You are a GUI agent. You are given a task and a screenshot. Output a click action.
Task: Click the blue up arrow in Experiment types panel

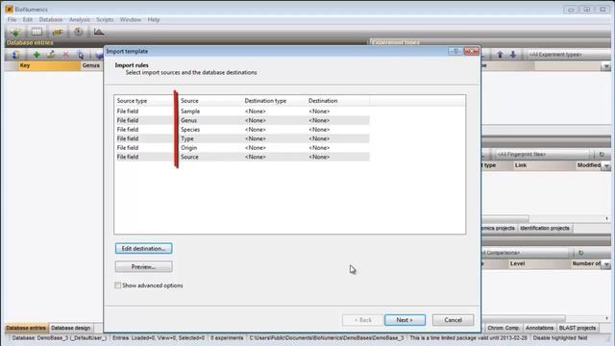[x=500, y=55]
